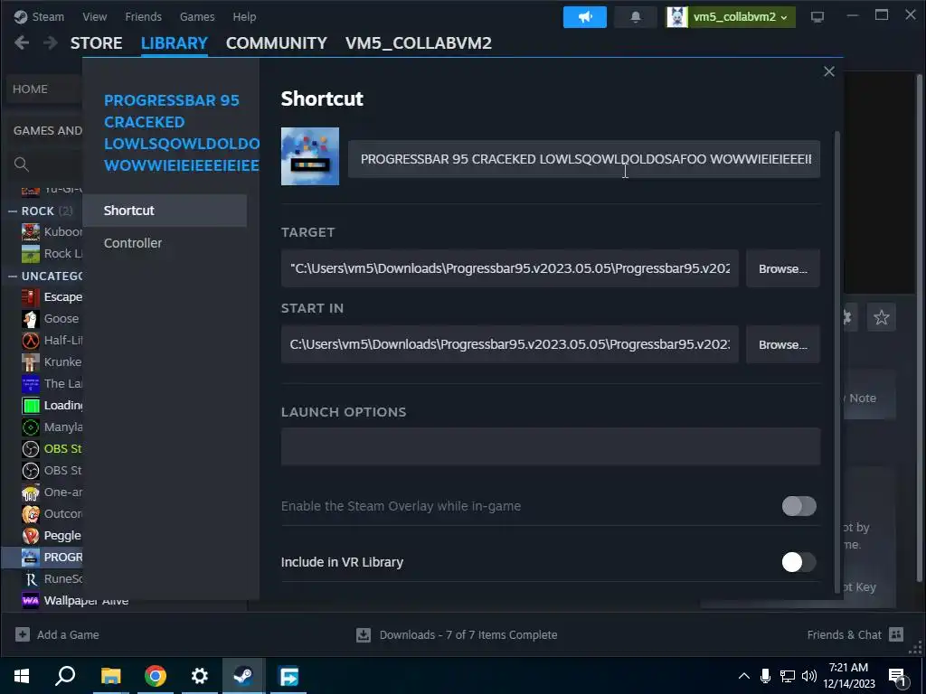Select the Half-Life icon in library
Viewport: 926px width, 694px height.
[x=31, y=341]
